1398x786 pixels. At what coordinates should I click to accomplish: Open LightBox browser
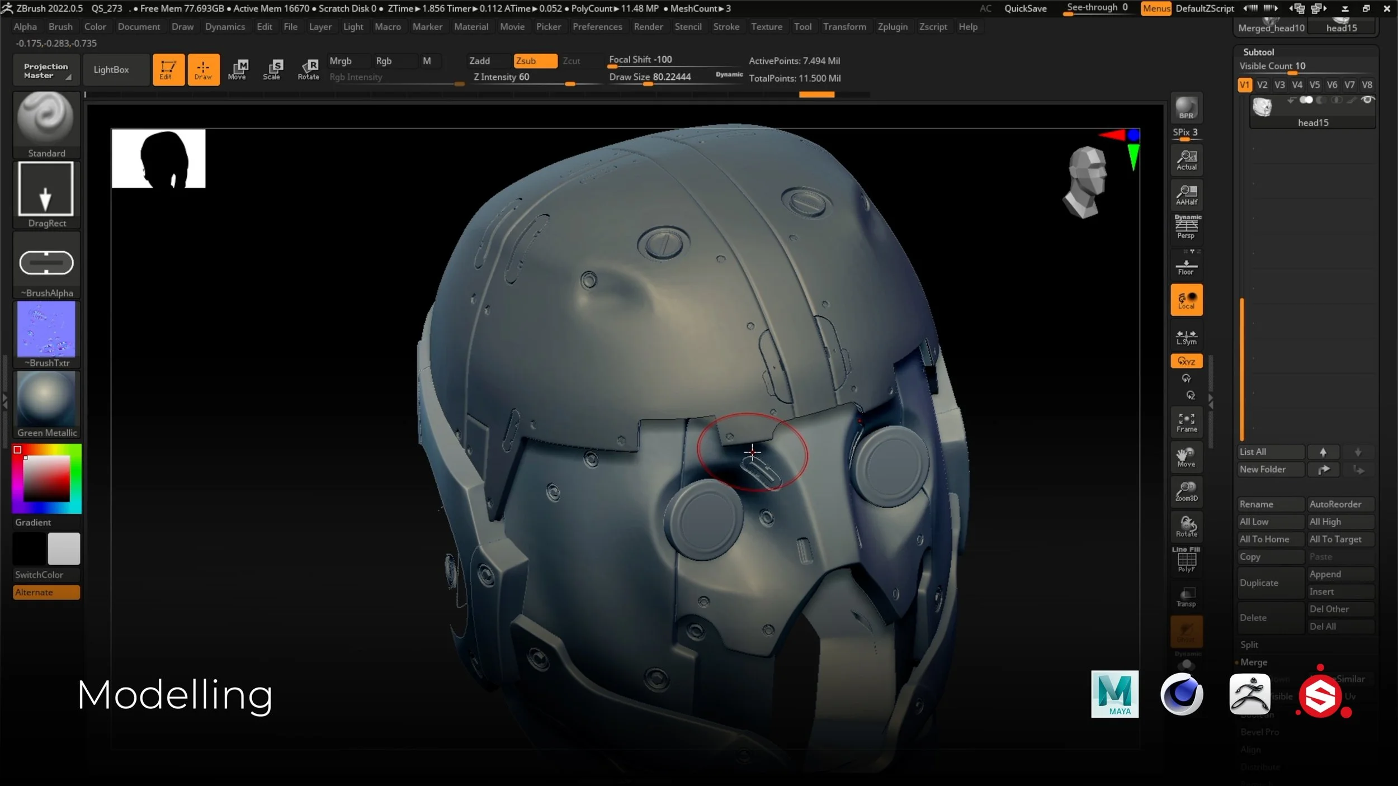[x=116, y=69]
